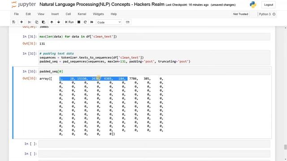
Task: Click into the padding text data cell
Action: point(154,58)
